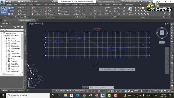The width and height of the screenshot is (174, 98).
Task: Click the help icon in Toolspace
Action: coord(22,27)
